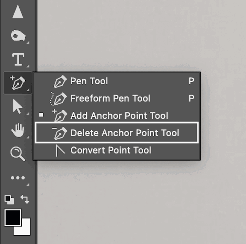The height and width of the screenshot is (244, 246).
Task: Expand flyout triangle on the Type tool
Action: tap(28, 66)
